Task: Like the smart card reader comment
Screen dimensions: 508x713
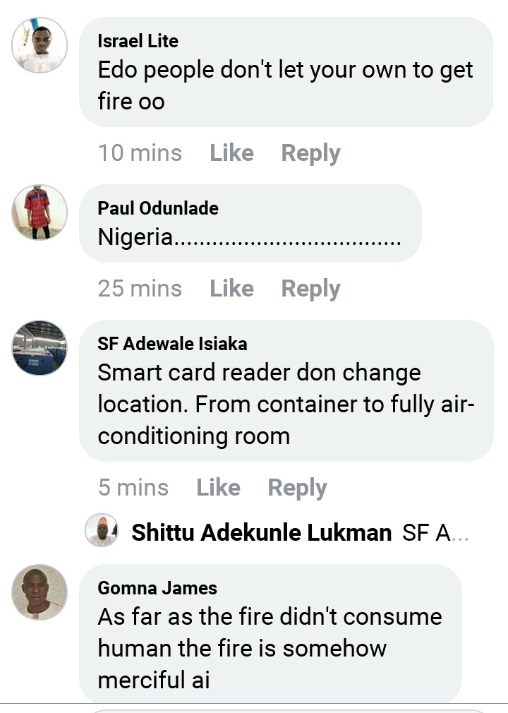Action: tap(218, 488)
